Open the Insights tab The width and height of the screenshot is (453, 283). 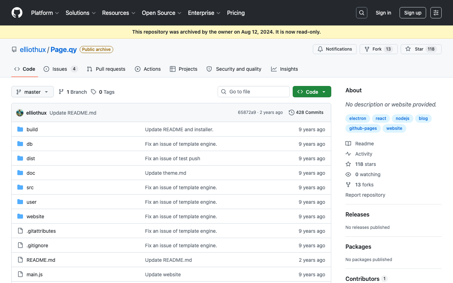click(x=285, y=69)
